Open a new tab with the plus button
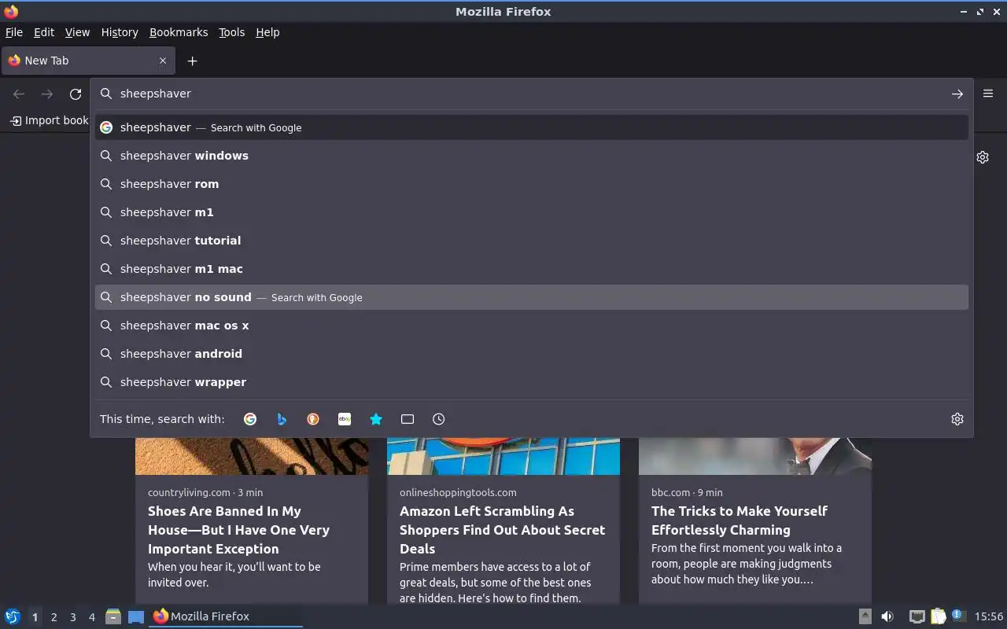The image size is (1007, 629). pyautogui.click(x=192, y=61)
